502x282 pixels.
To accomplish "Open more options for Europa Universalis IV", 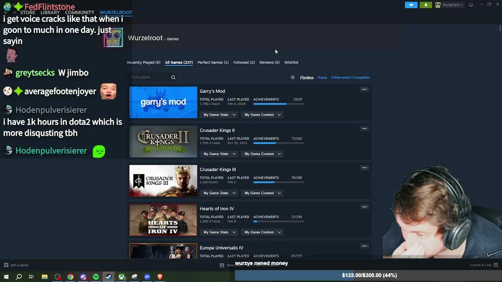I will (364, 246).
